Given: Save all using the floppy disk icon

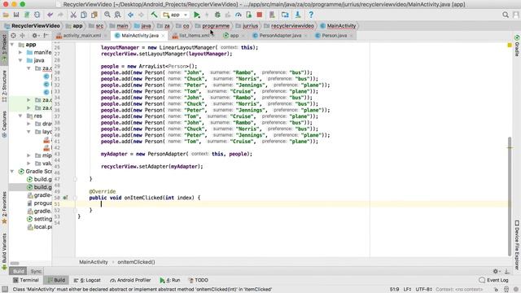Looking at the screenshot, I should (16, 15).
